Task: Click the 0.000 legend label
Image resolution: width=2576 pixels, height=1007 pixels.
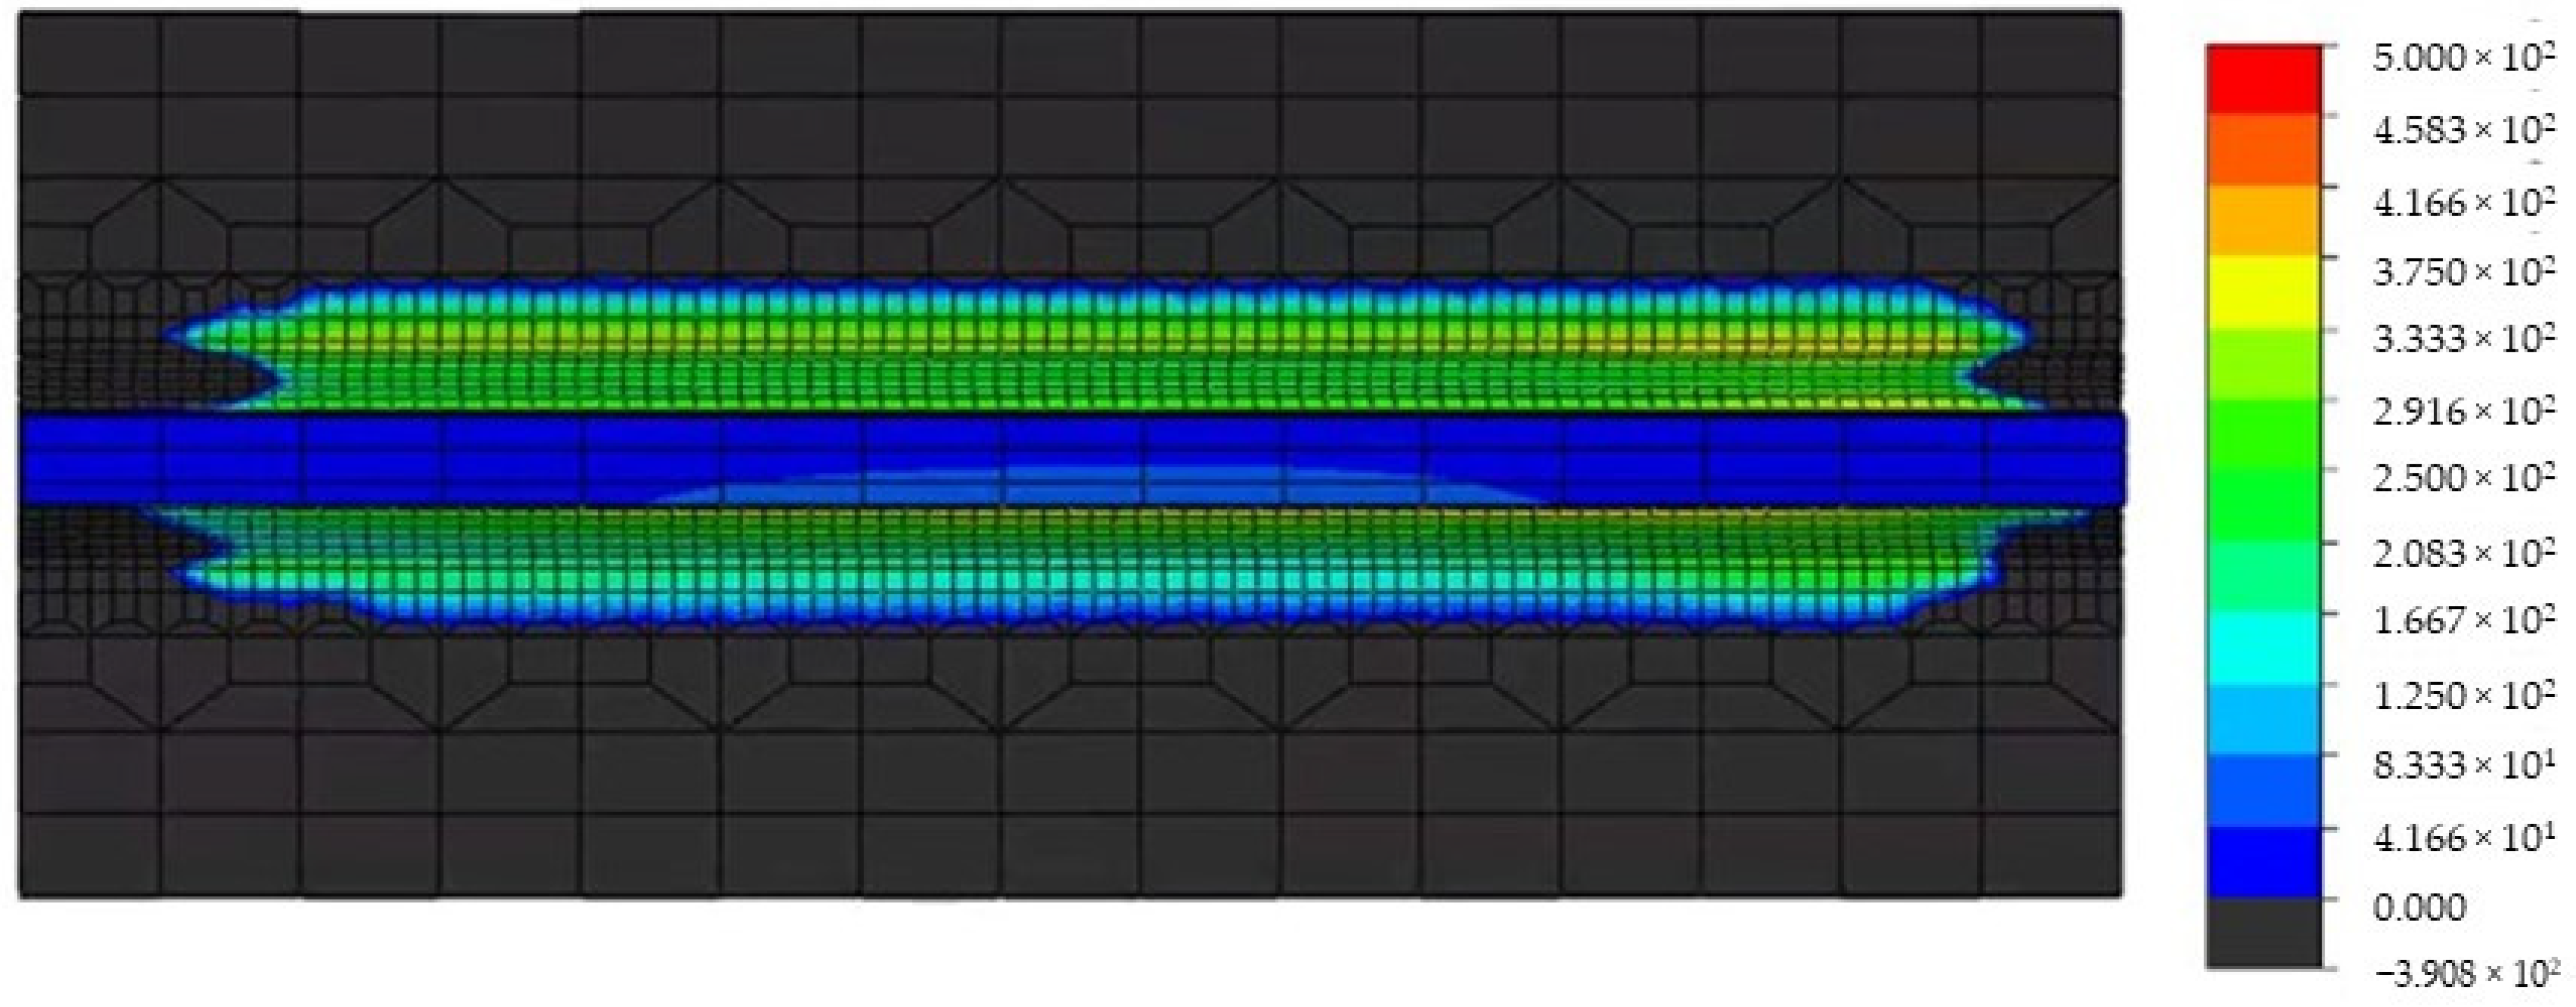Action: [2420, 907]
